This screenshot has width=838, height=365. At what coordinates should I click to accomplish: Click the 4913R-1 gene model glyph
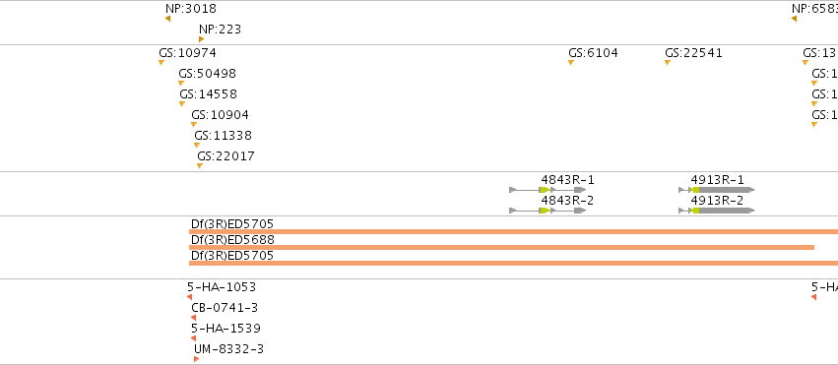(717, 190)
